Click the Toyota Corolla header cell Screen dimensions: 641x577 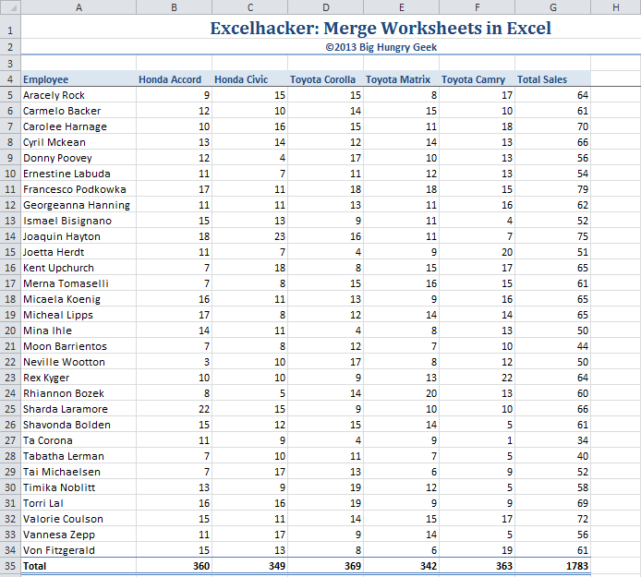click(325, 79)
